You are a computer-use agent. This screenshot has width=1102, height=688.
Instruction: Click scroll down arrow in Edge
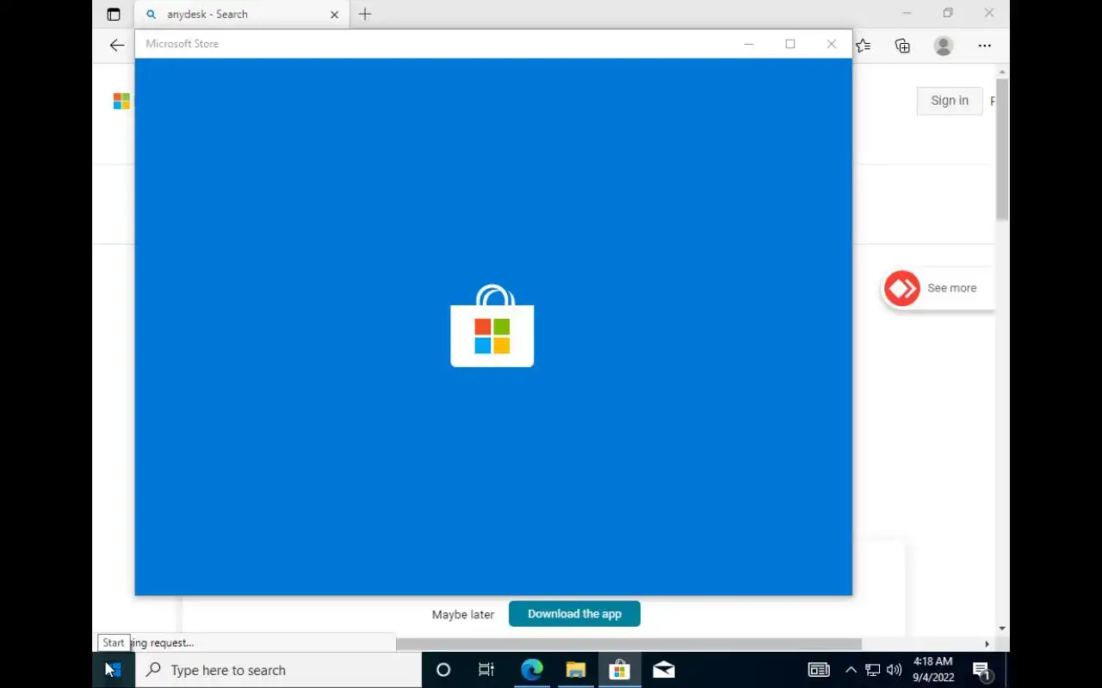coord(1002,629)
